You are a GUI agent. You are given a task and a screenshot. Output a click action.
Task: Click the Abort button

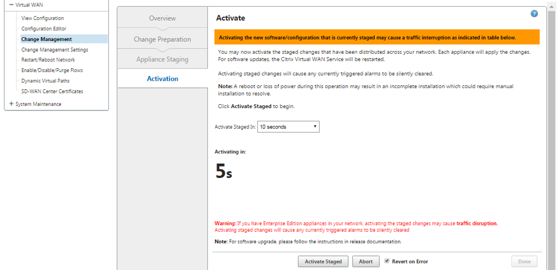tap(366, 261)
